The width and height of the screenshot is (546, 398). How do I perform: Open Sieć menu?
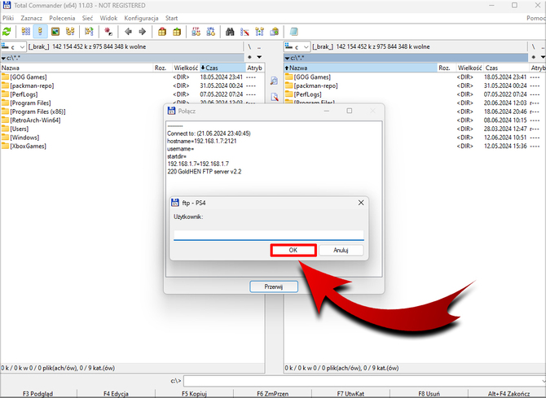[x=87, y=18]
